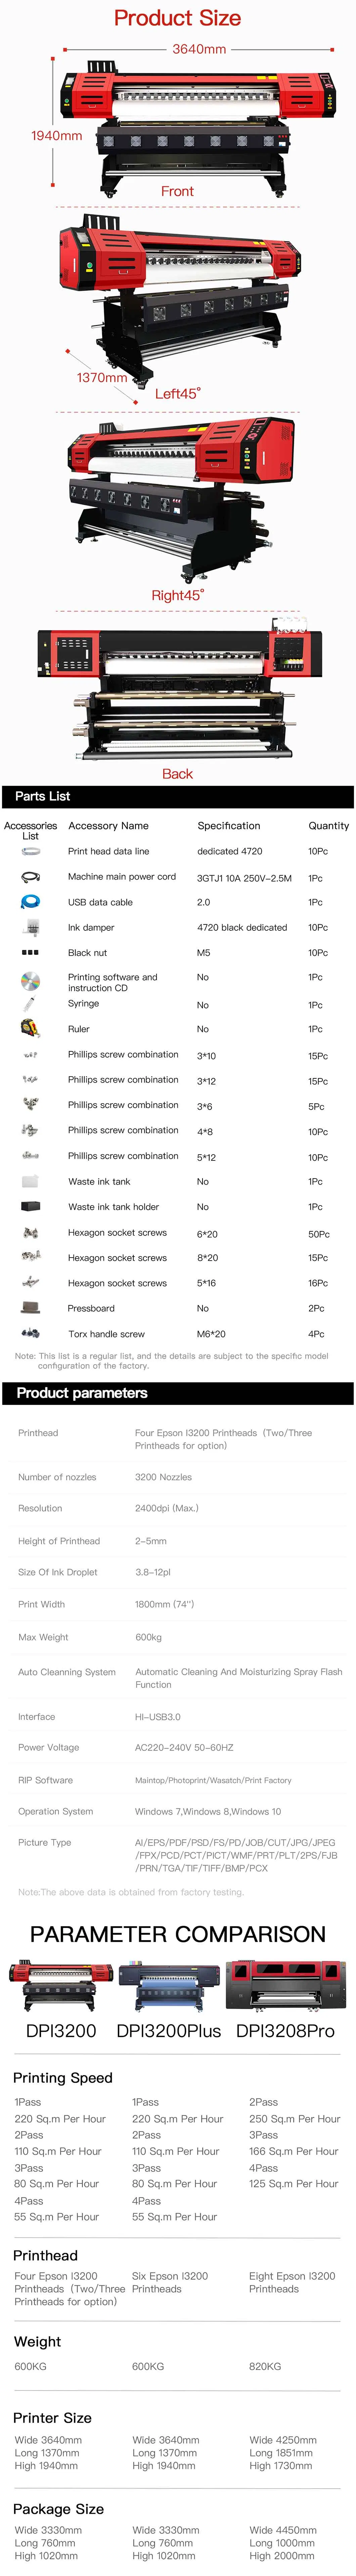
Task: Click the yellow tape measure ruler icon
Action: pos(30,1028)
